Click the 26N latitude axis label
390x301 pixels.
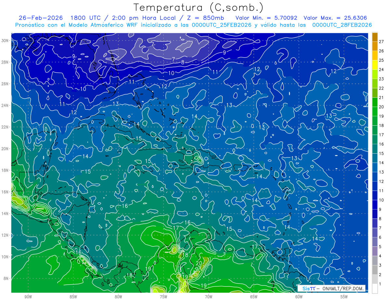6,84
